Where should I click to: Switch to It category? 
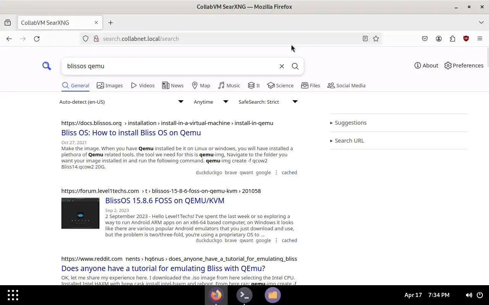254,85
